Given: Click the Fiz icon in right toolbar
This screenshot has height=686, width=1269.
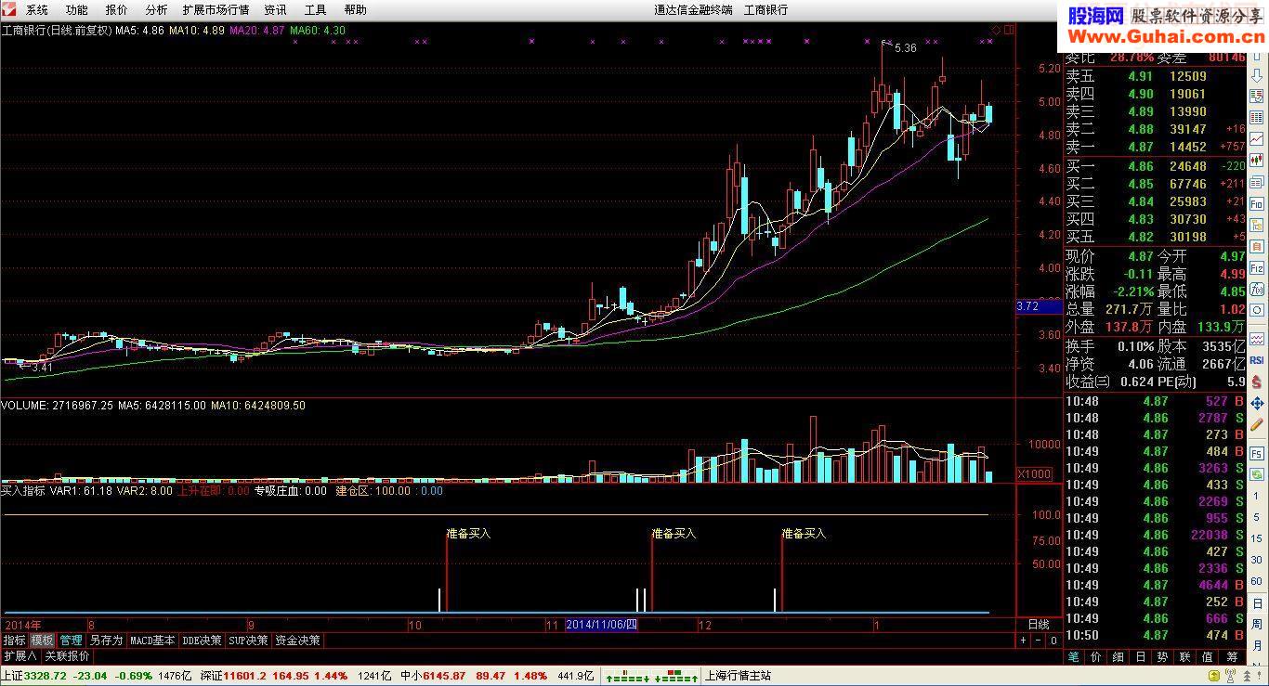Looking at the screenshot, I should click(x=1257, y=267).
